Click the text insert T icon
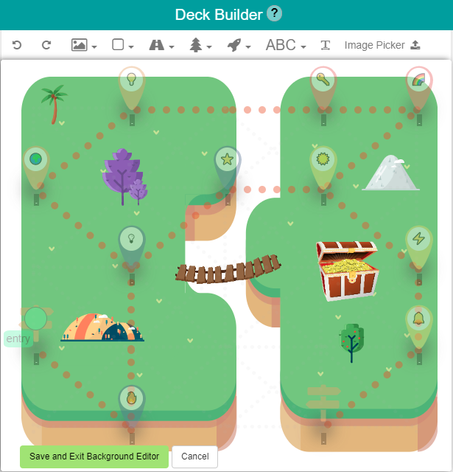 coord(326,45)
